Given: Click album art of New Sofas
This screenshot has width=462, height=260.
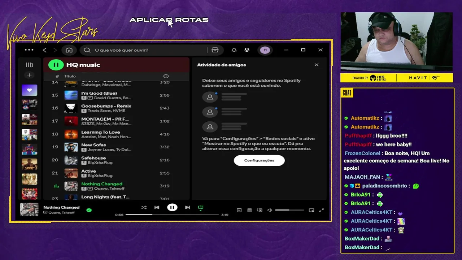Looking at the screenshot, I should [x=71, y=147].
